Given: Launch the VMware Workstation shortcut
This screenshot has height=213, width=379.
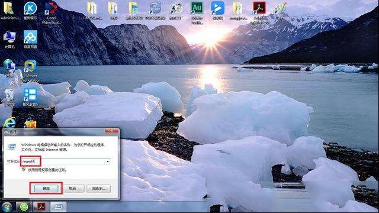Looking at the screenshot, I should pos(30,71).
